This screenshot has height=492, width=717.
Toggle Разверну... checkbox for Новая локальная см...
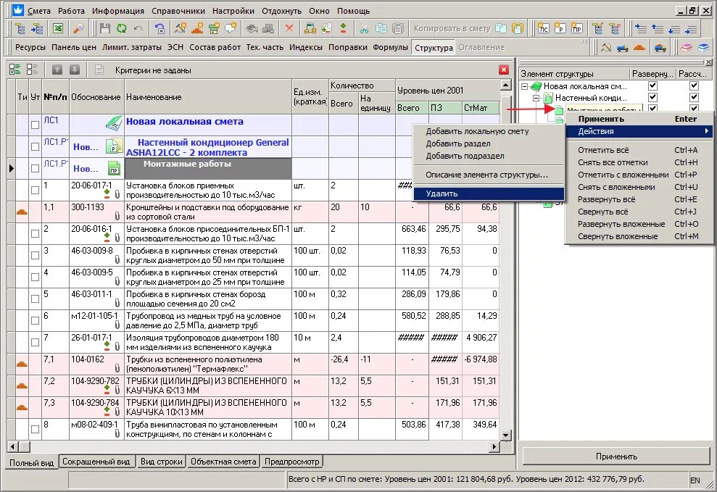point(653,86)
